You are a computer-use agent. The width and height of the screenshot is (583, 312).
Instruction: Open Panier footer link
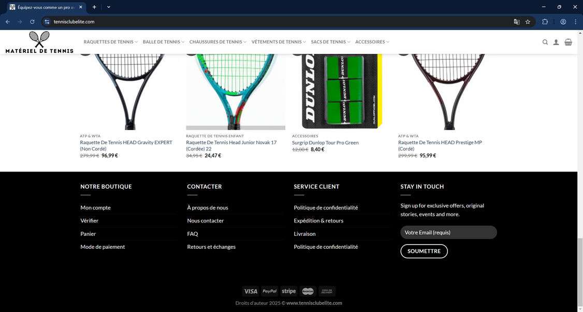pyautogui.click(x=88, y=234)
